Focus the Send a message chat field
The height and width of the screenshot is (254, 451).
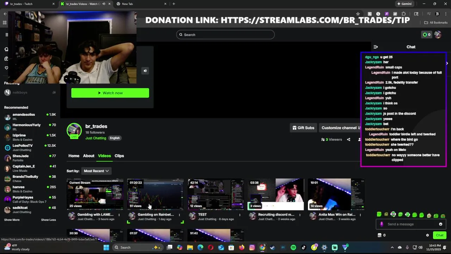coord(410,224)
